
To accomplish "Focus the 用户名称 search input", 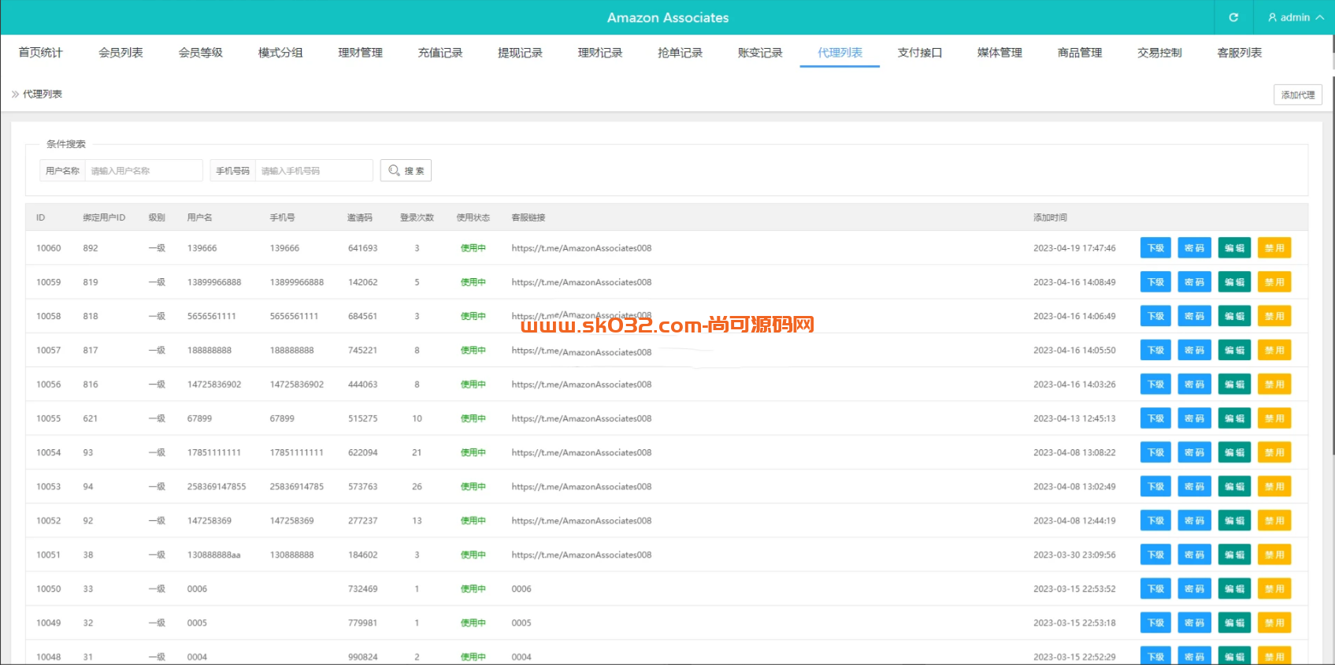I will [143, 170].
